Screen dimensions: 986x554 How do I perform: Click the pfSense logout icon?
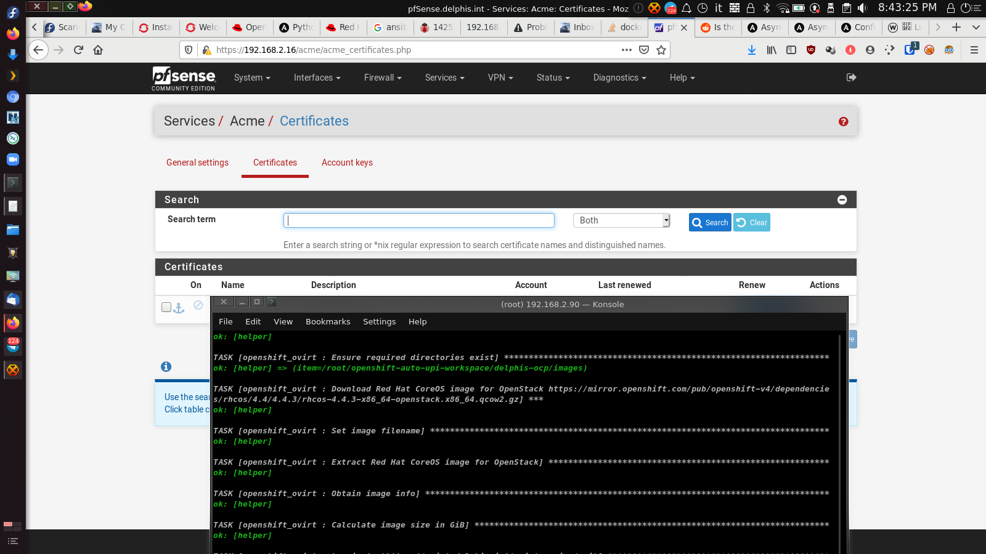tap(852, 78)
